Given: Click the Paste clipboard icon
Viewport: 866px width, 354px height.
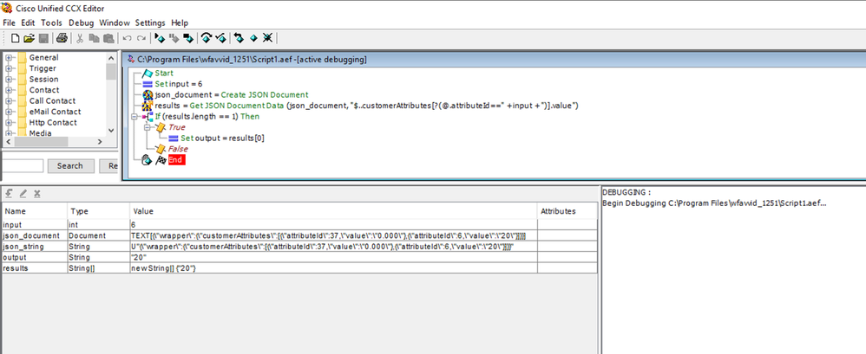Looking at the screenshot, I should pyautogui.click(x=108, y=38).
